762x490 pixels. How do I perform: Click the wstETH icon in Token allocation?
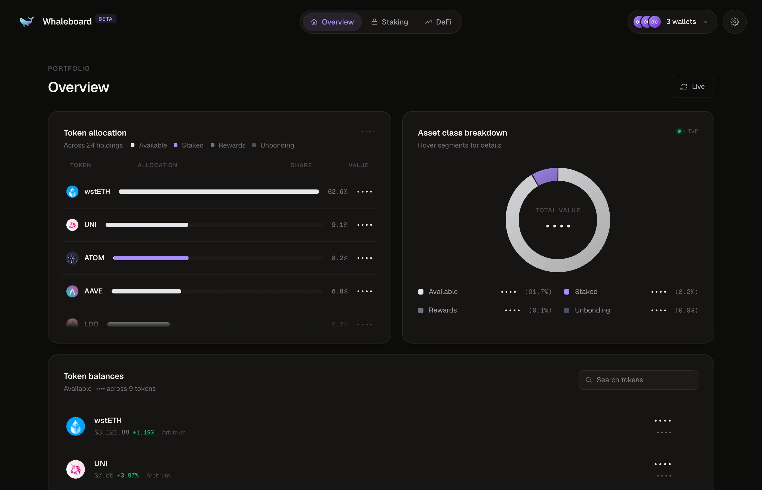click(x=72, y=192)
